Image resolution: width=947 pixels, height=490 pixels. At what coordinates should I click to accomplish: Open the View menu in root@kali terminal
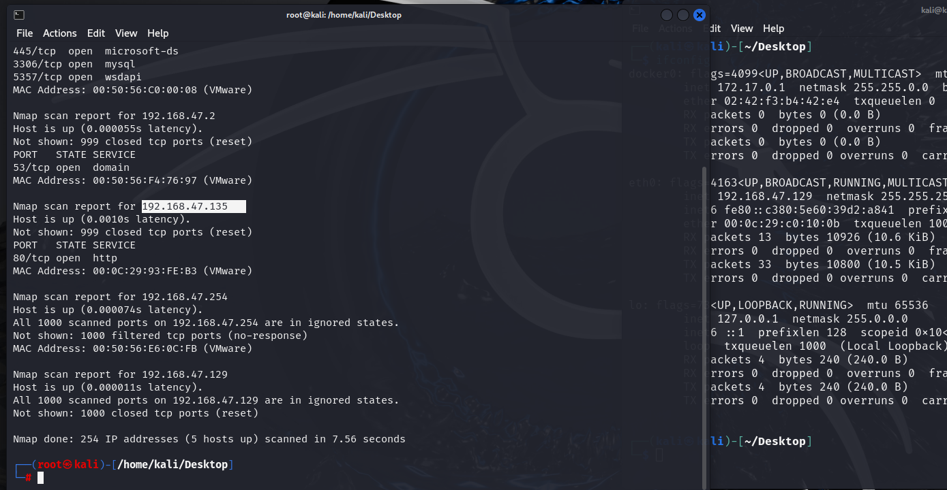click(x=126, y=33)
